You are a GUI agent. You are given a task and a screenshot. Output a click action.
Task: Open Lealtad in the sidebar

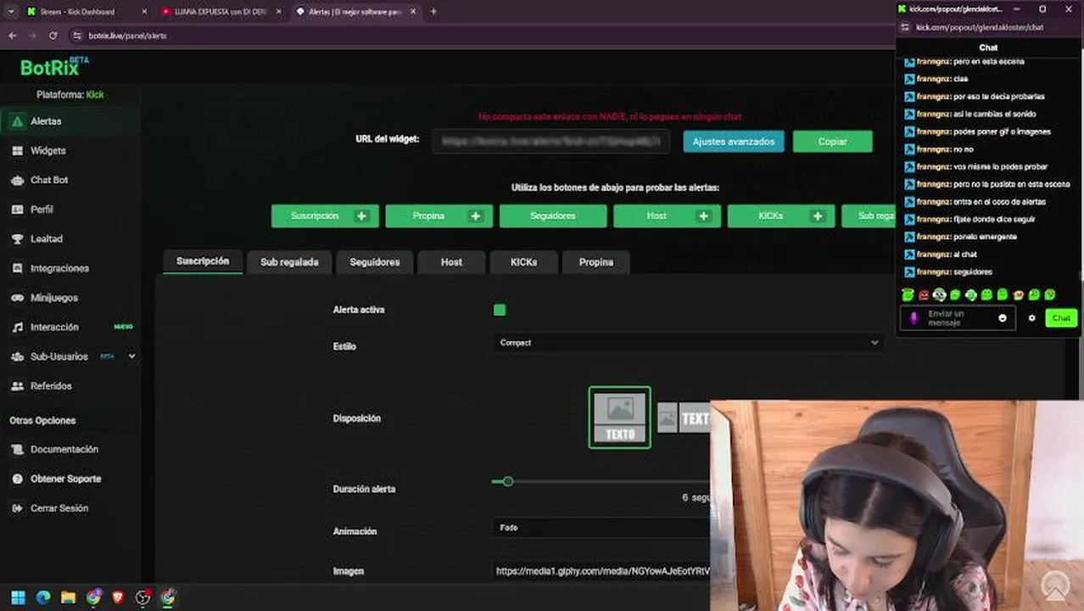click(x=46, y=239)
